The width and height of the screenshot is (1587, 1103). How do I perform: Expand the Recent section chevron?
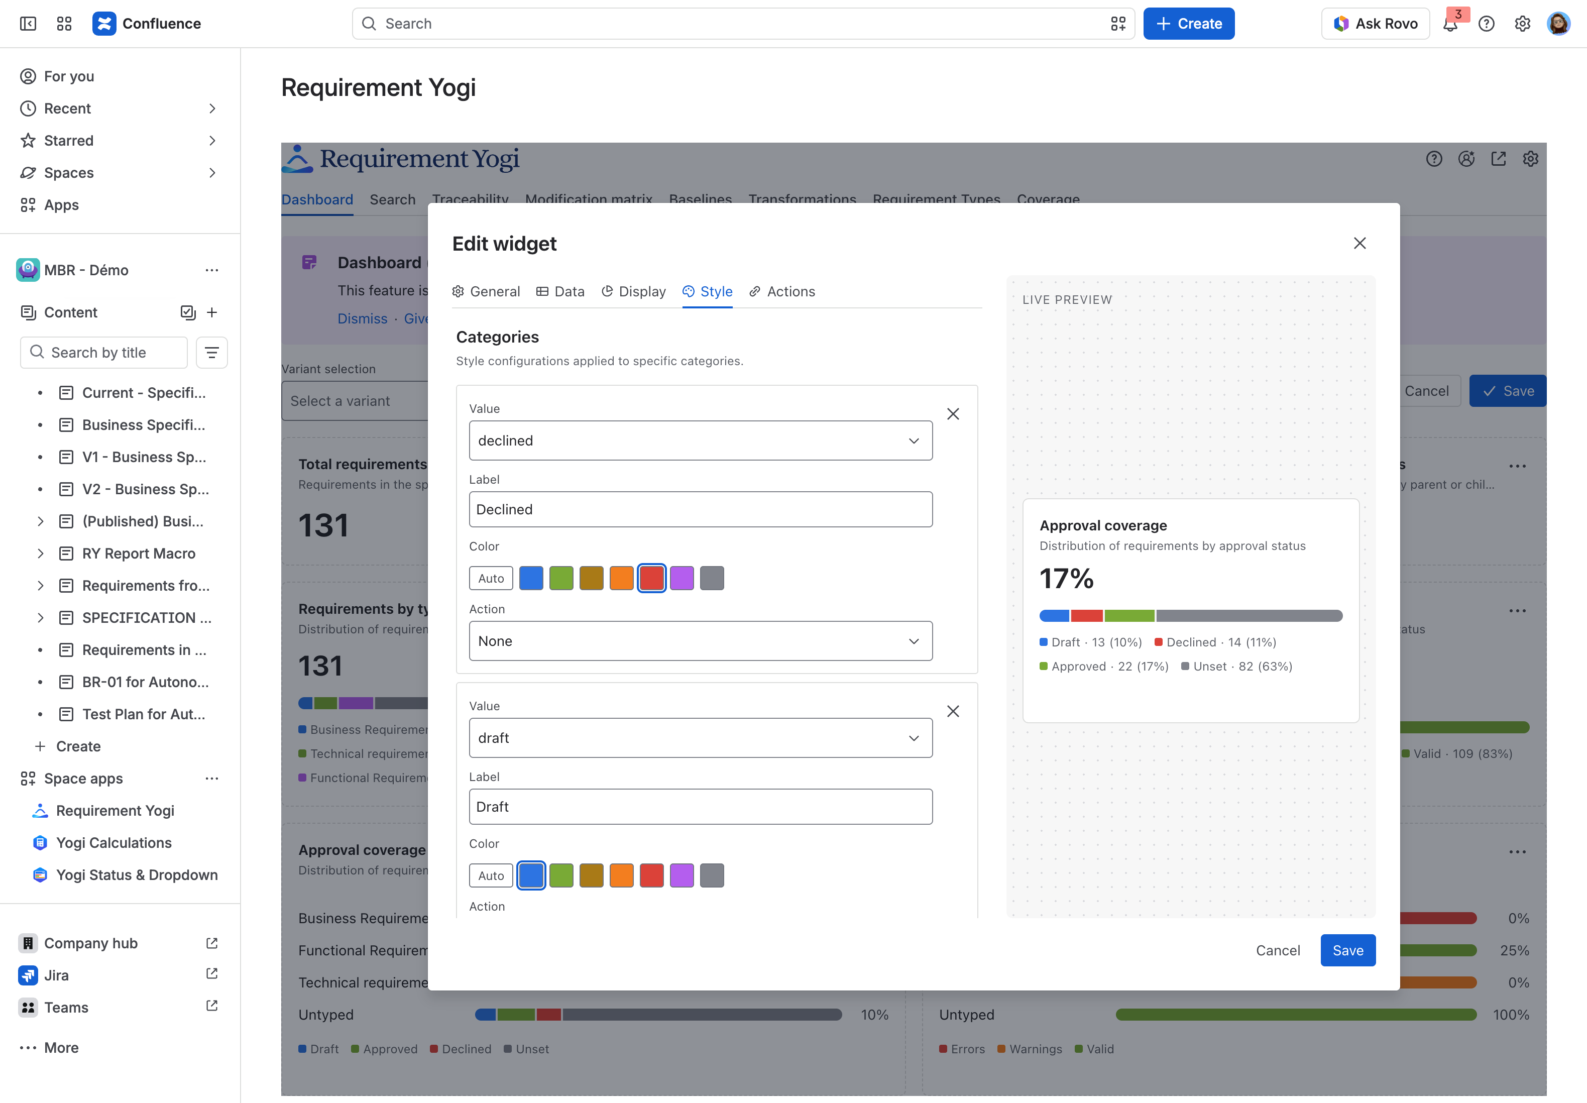[212, 108]
